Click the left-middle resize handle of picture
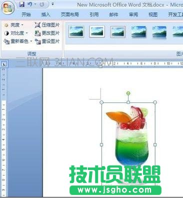This screenshot has width=183, height=198. [x=101, y=145]
